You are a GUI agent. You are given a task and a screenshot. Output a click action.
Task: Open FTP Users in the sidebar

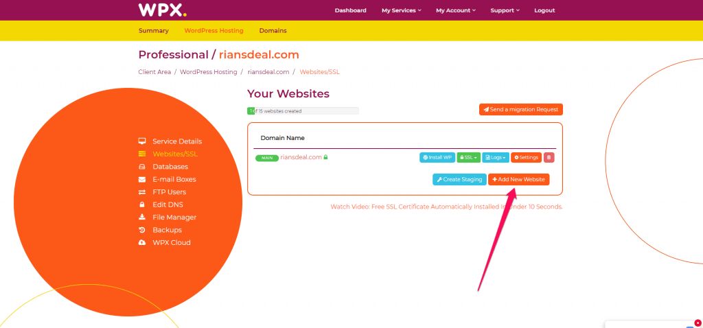(170, 191)
